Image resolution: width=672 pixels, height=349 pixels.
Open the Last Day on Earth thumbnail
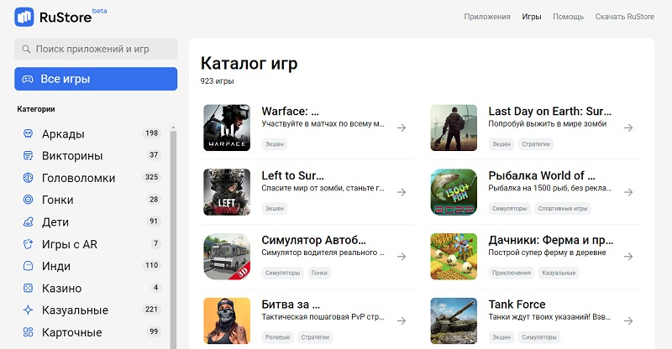[454, 128]
